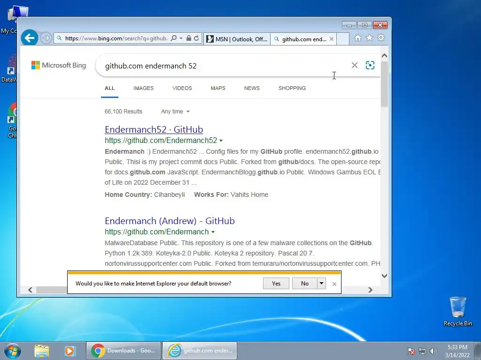
Task: Go back with the IE back arrow
Action: (x=30, y=38)
